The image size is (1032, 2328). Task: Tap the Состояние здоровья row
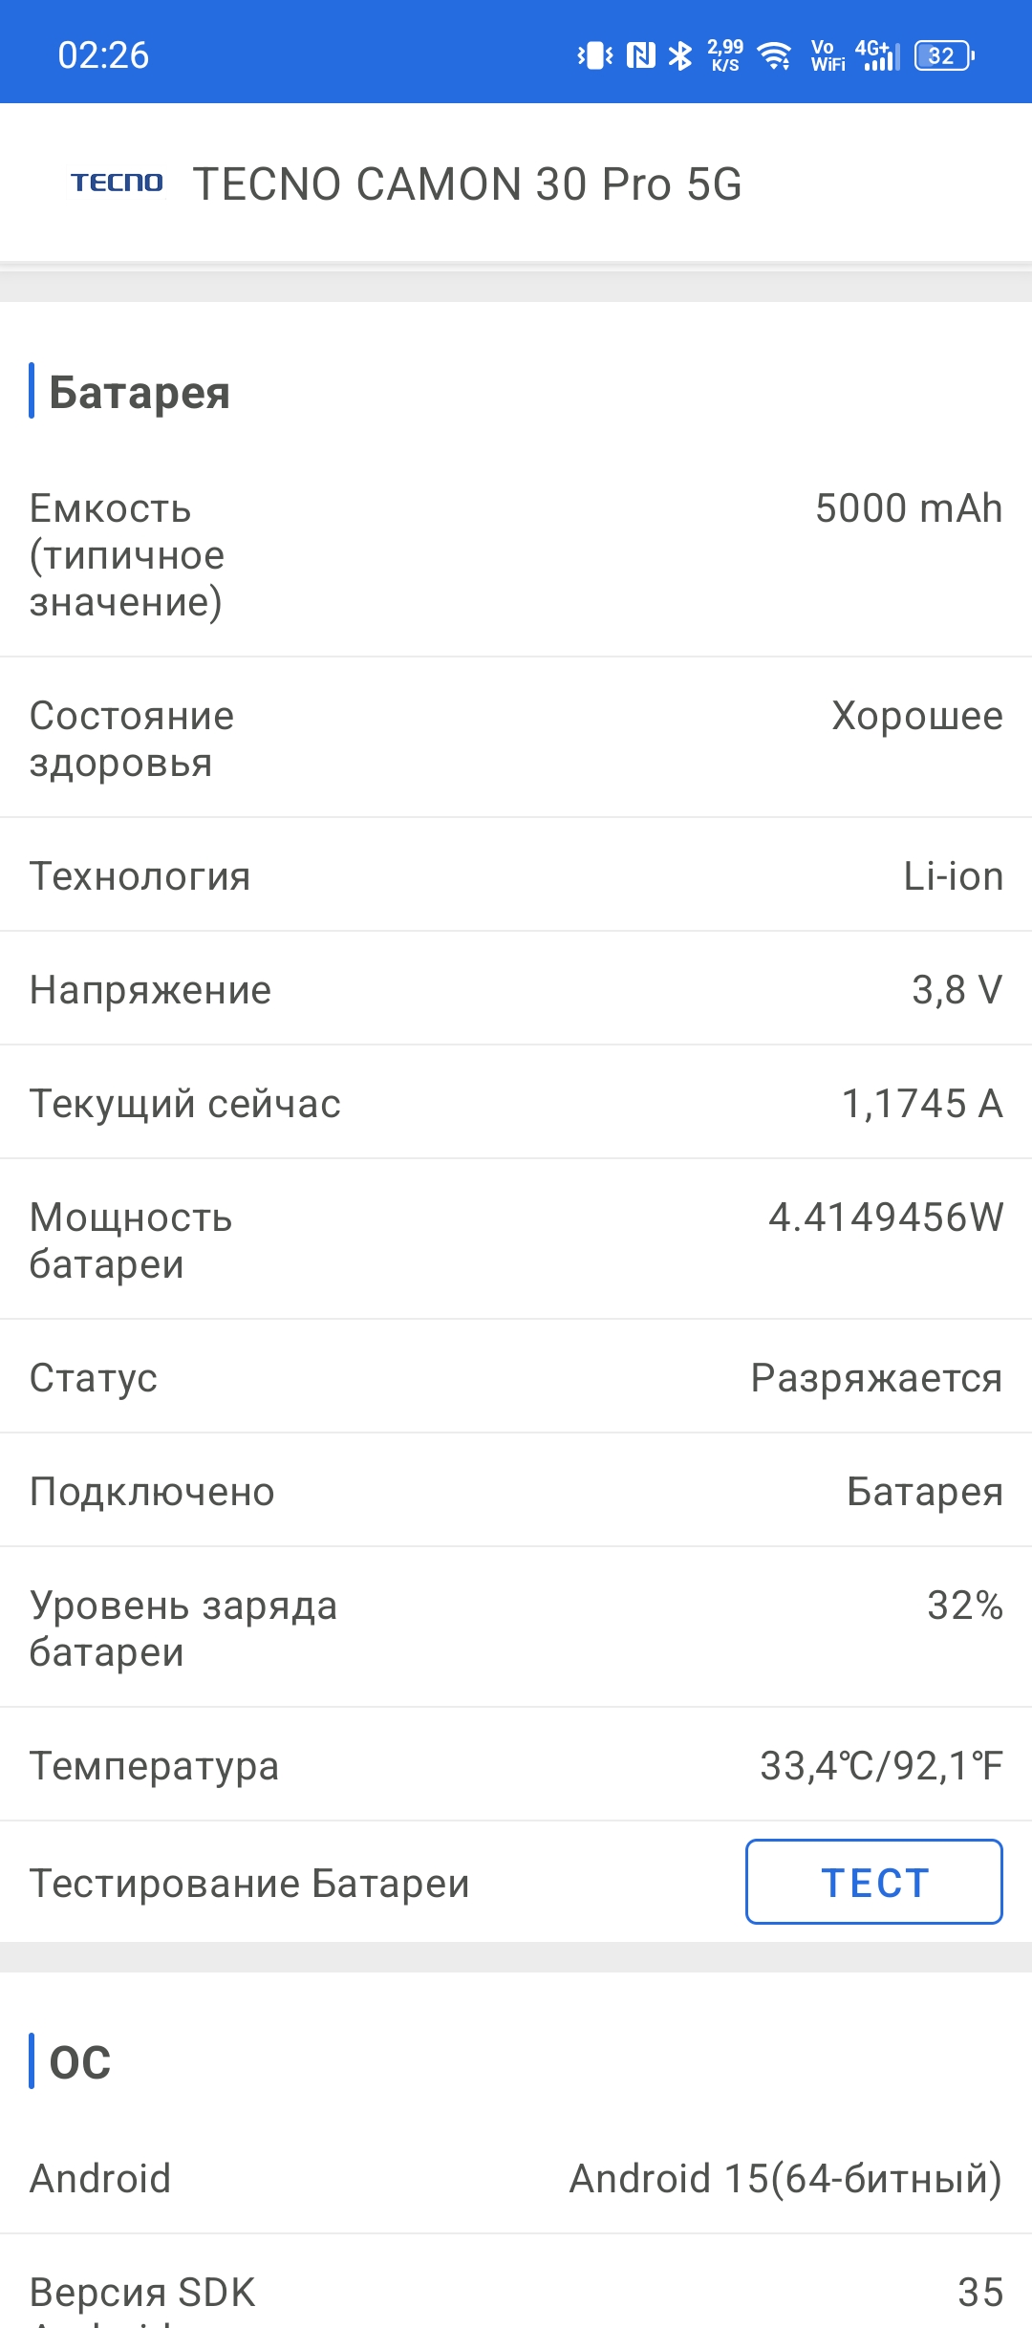[516, 738]
